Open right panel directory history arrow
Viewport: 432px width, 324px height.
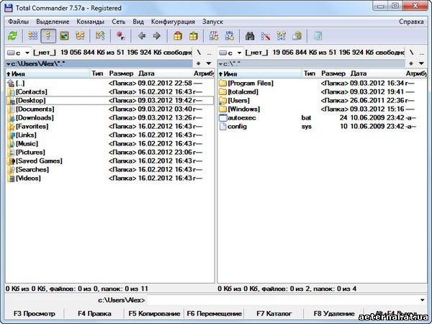(421, 63)
